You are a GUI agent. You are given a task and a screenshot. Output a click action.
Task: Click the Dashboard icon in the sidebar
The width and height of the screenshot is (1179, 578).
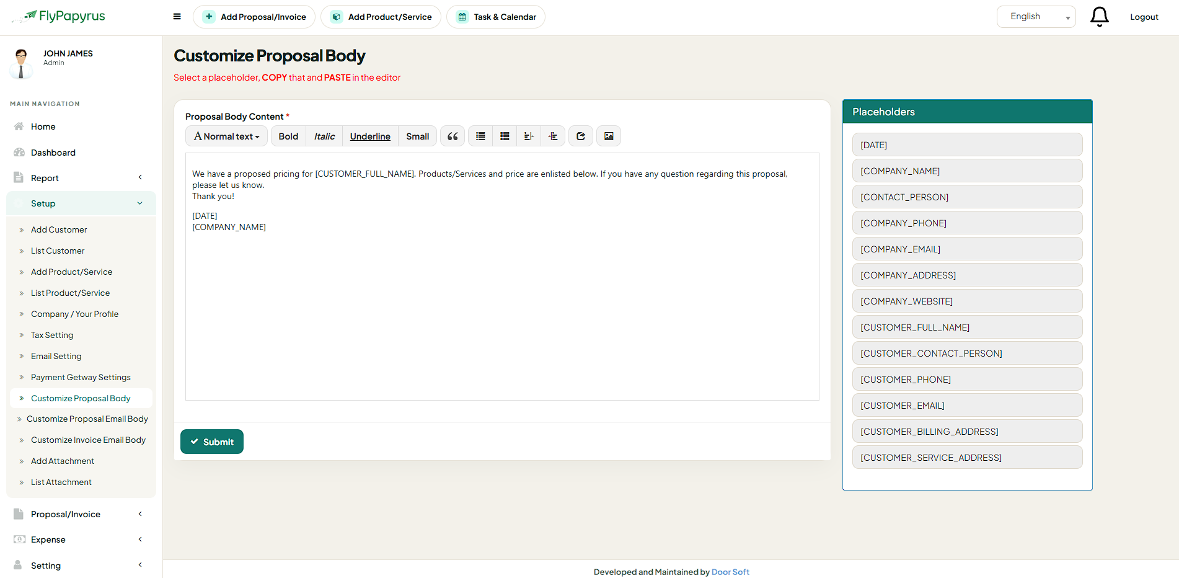coord(19,153)
